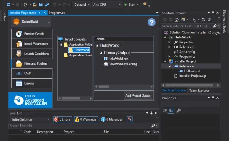Click the Search Error List field
Image resolution: width=229 pixels, height=141 pixels.
click(x=80, y=125)
